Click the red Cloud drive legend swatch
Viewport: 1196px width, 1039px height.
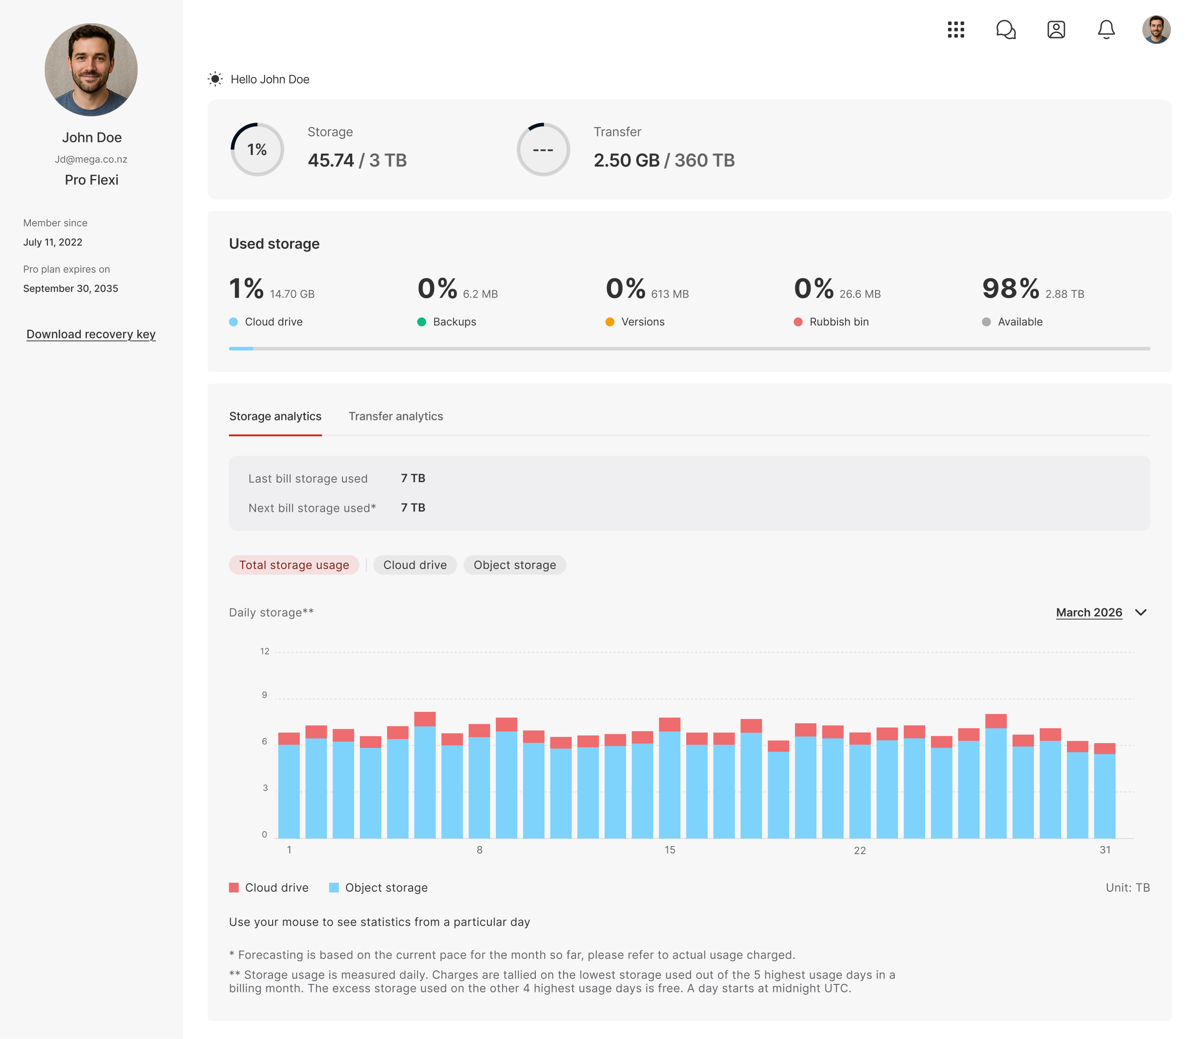(234, 888)
